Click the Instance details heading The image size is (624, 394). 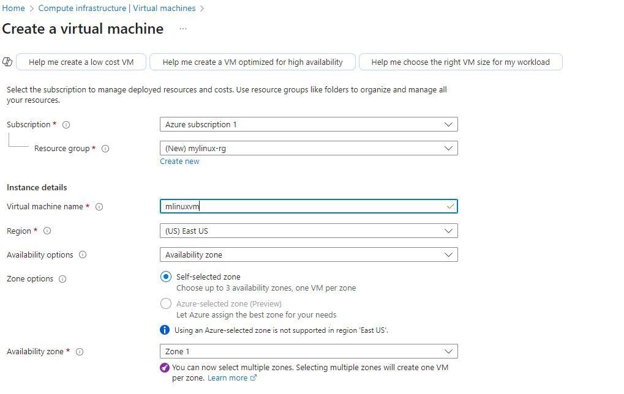(x=37, y=188)
